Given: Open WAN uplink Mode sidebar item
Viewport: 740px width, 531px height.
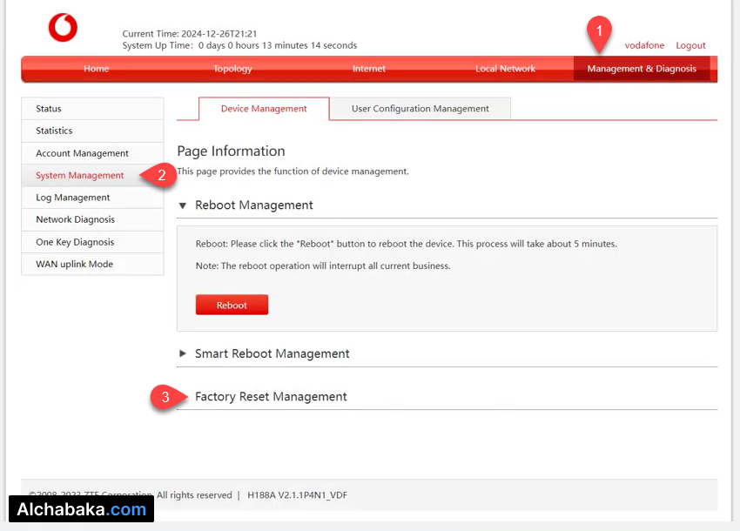Looking at the screenshot, I should [74, 264].
